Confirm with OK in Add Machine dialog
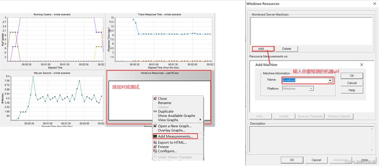This screenshot has width=379, height=166. [351, 76]
